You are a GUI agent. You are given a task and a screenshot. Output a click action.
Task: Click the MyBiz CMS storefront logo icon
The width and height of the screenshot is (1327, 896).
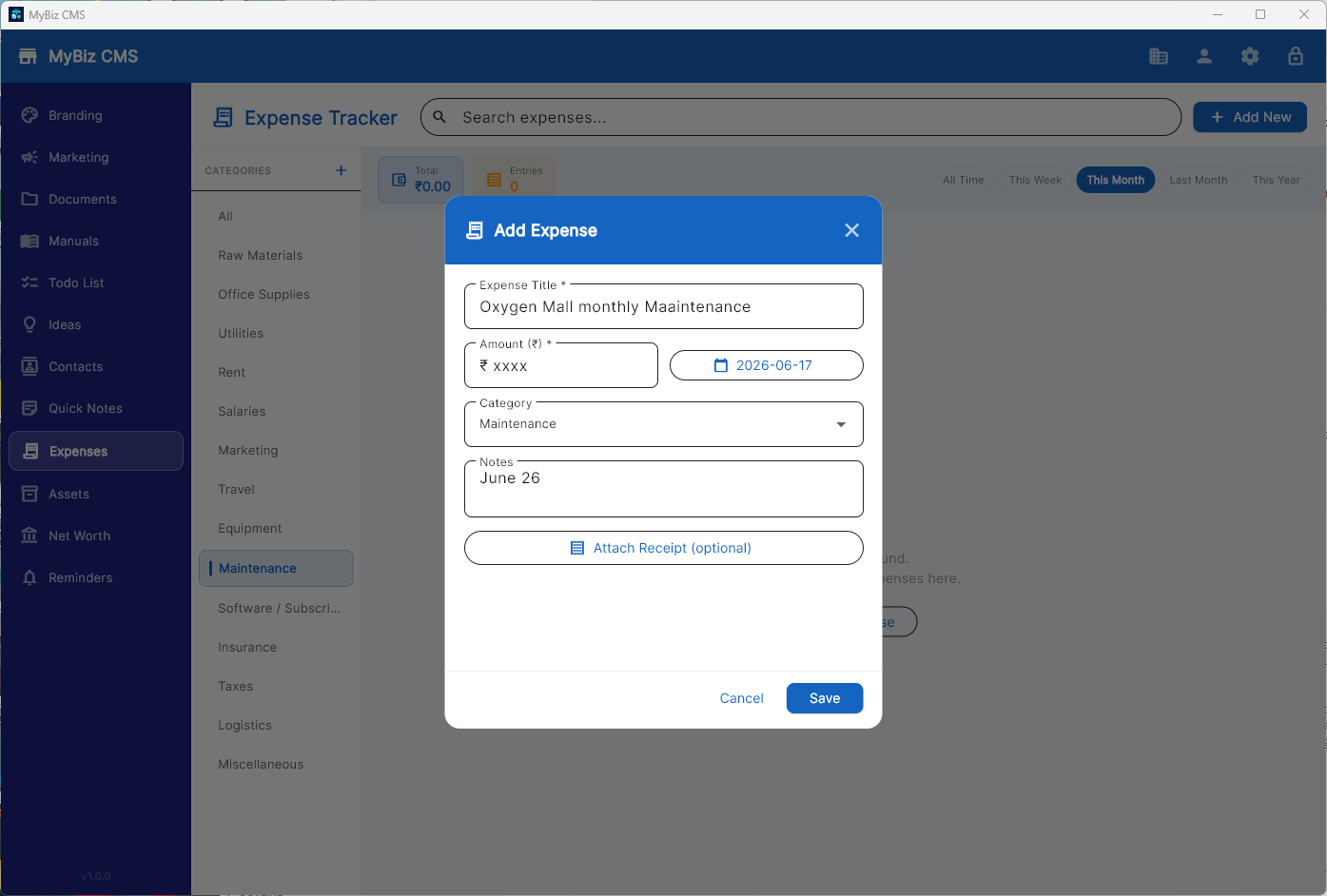(28, 56)
